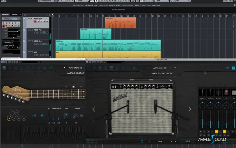Click the previous preset arrow beside AGTC-Empty-PM
This screenshot has height=148, width=236.
(149, 68)
